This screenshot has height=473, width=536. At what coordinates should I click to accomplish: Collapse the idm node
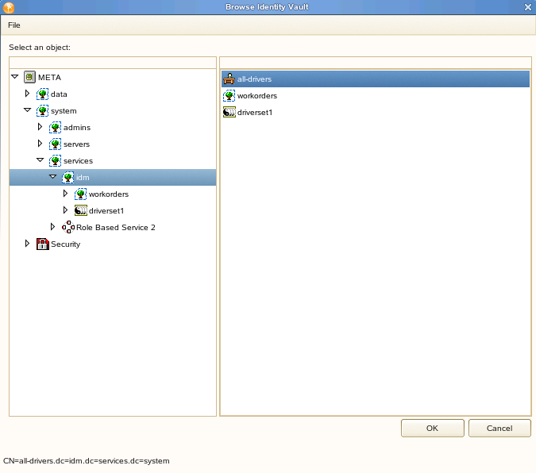click(52, 177)
